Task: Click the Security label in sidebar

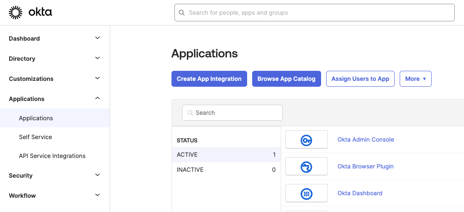Action: click(21, 176)
